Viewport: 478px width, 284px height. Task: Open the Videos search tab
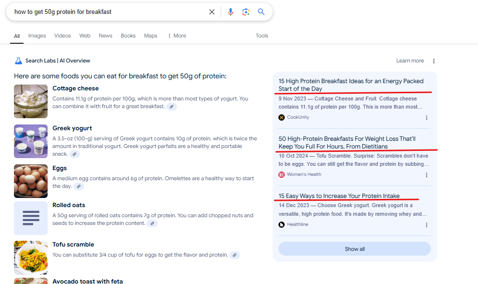point(62,36)
